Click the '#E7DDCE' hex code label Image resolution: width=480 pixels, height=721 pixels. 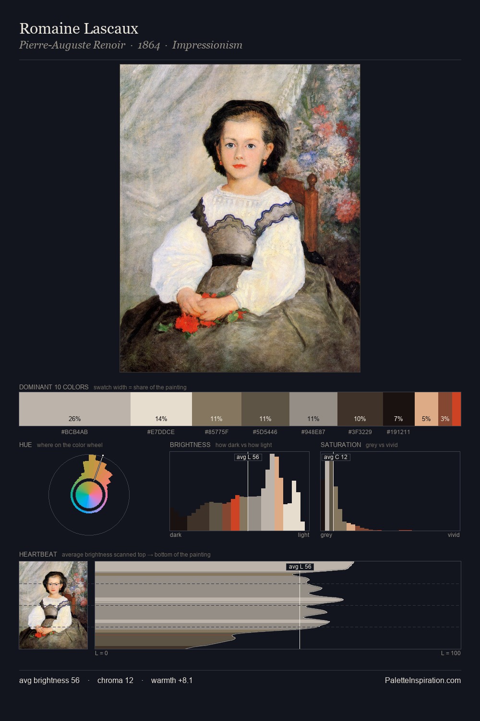point(161,432)
